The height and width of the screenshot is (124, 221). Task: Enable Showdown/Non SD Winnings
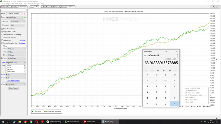(2, 34)
